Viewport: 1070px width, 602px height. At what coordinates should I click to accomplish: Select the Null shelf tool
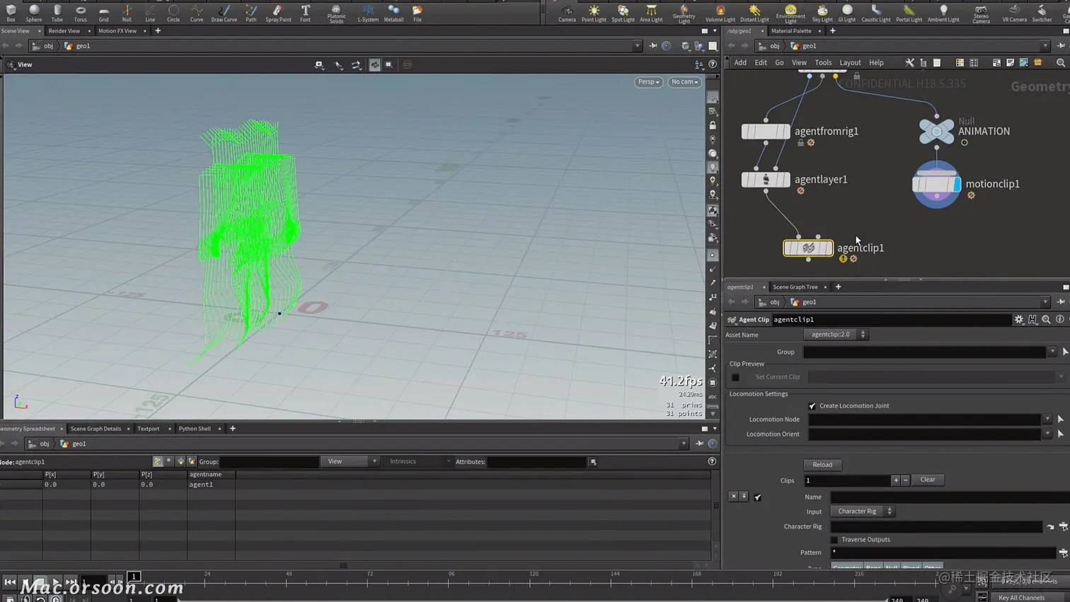coord(127,13)
